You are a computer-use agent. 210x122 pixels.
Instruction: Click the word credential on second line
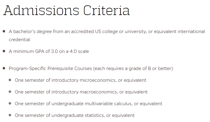19,40
